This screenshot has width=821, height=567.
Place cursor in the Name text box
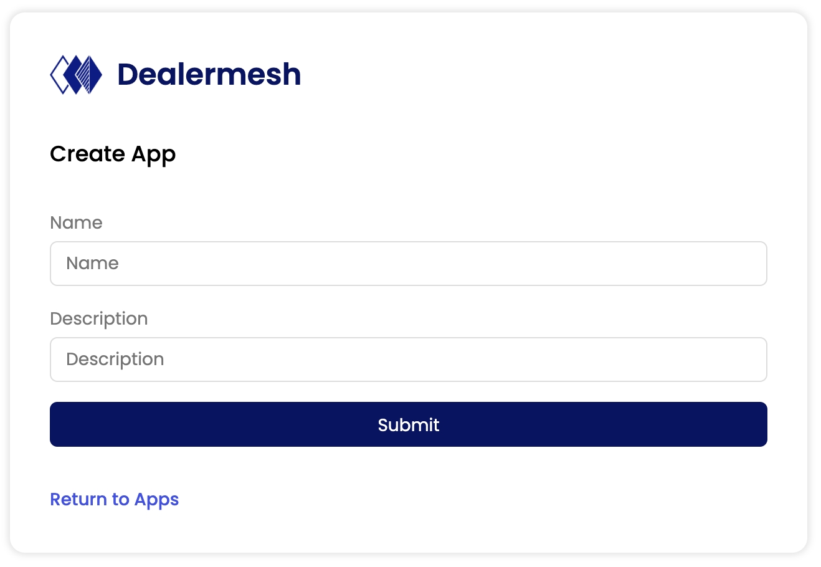pos(408,264)
